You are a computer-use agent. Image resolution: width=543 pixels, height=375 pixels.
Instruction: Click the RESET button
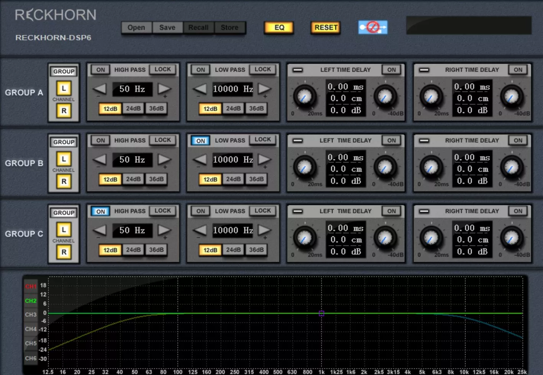point(326,28)
